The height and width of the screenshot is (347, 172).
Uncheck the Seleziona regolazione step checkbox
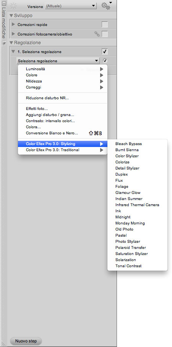click(x=105, y=52)
